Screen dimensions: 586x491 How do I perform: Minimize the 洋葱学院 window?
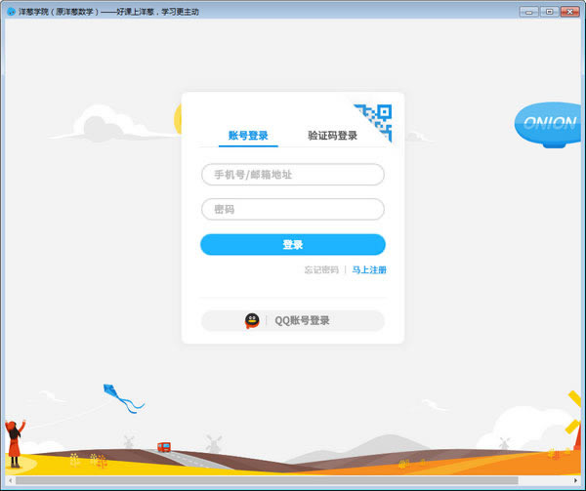click(x=530, y=11)
